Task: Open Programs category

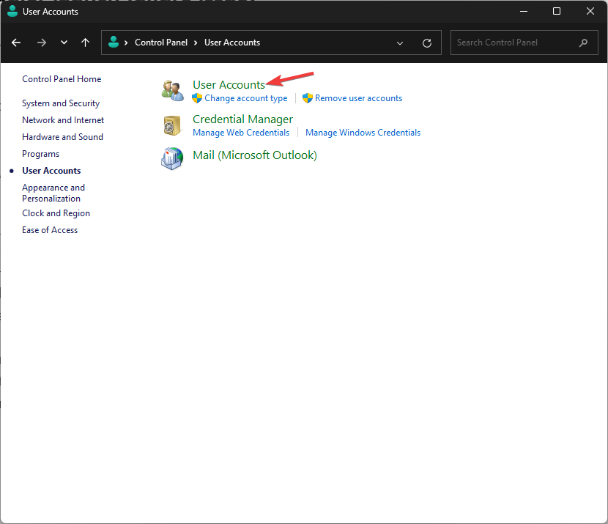Action: click(x=41, y=154)
